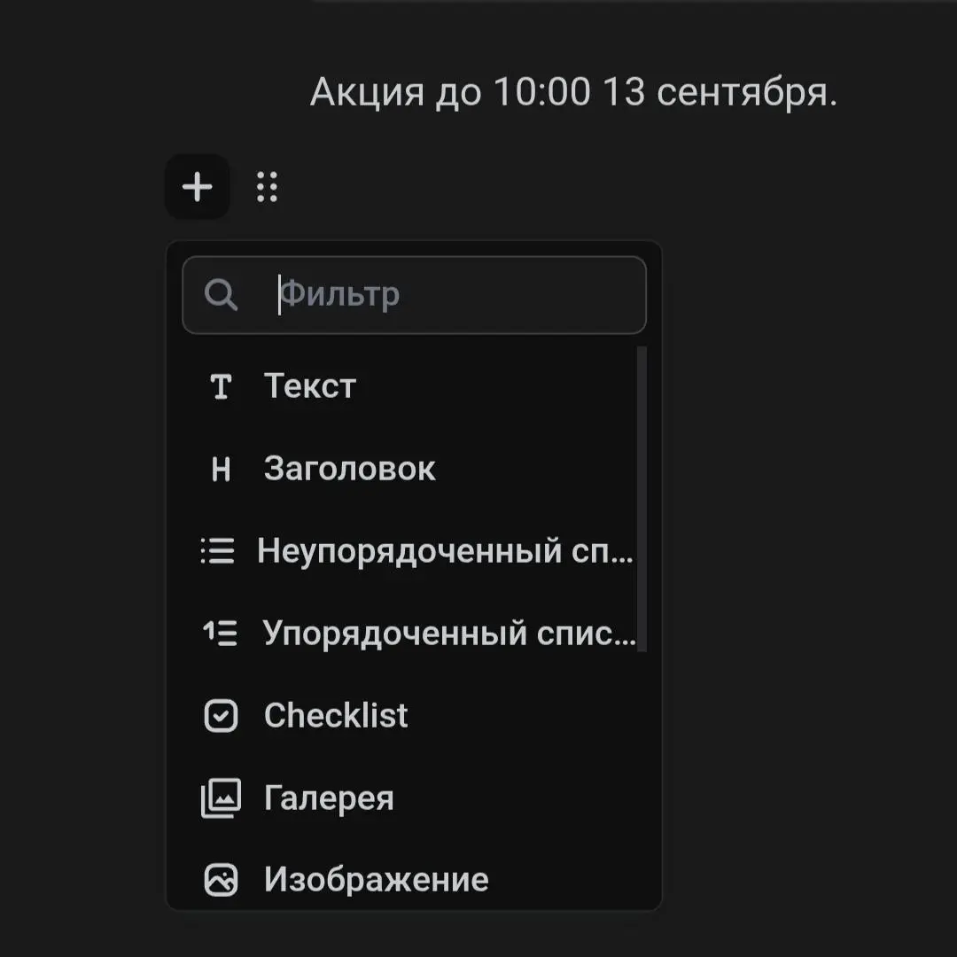Click the plus add-block button

197,187
